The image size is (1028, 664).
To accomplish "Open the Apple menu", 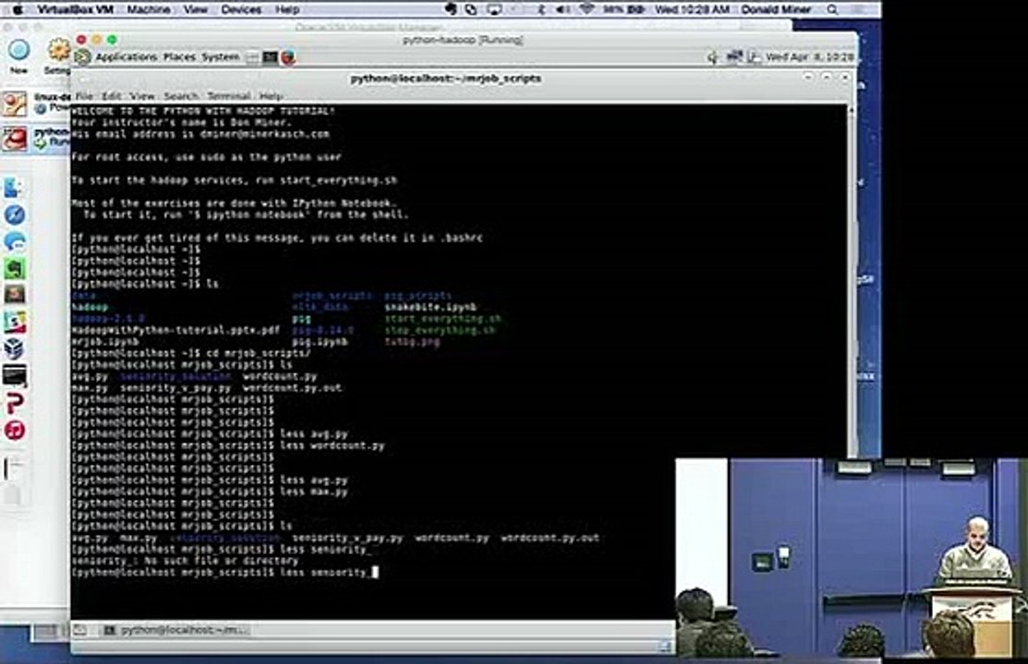I will (18, 9).
